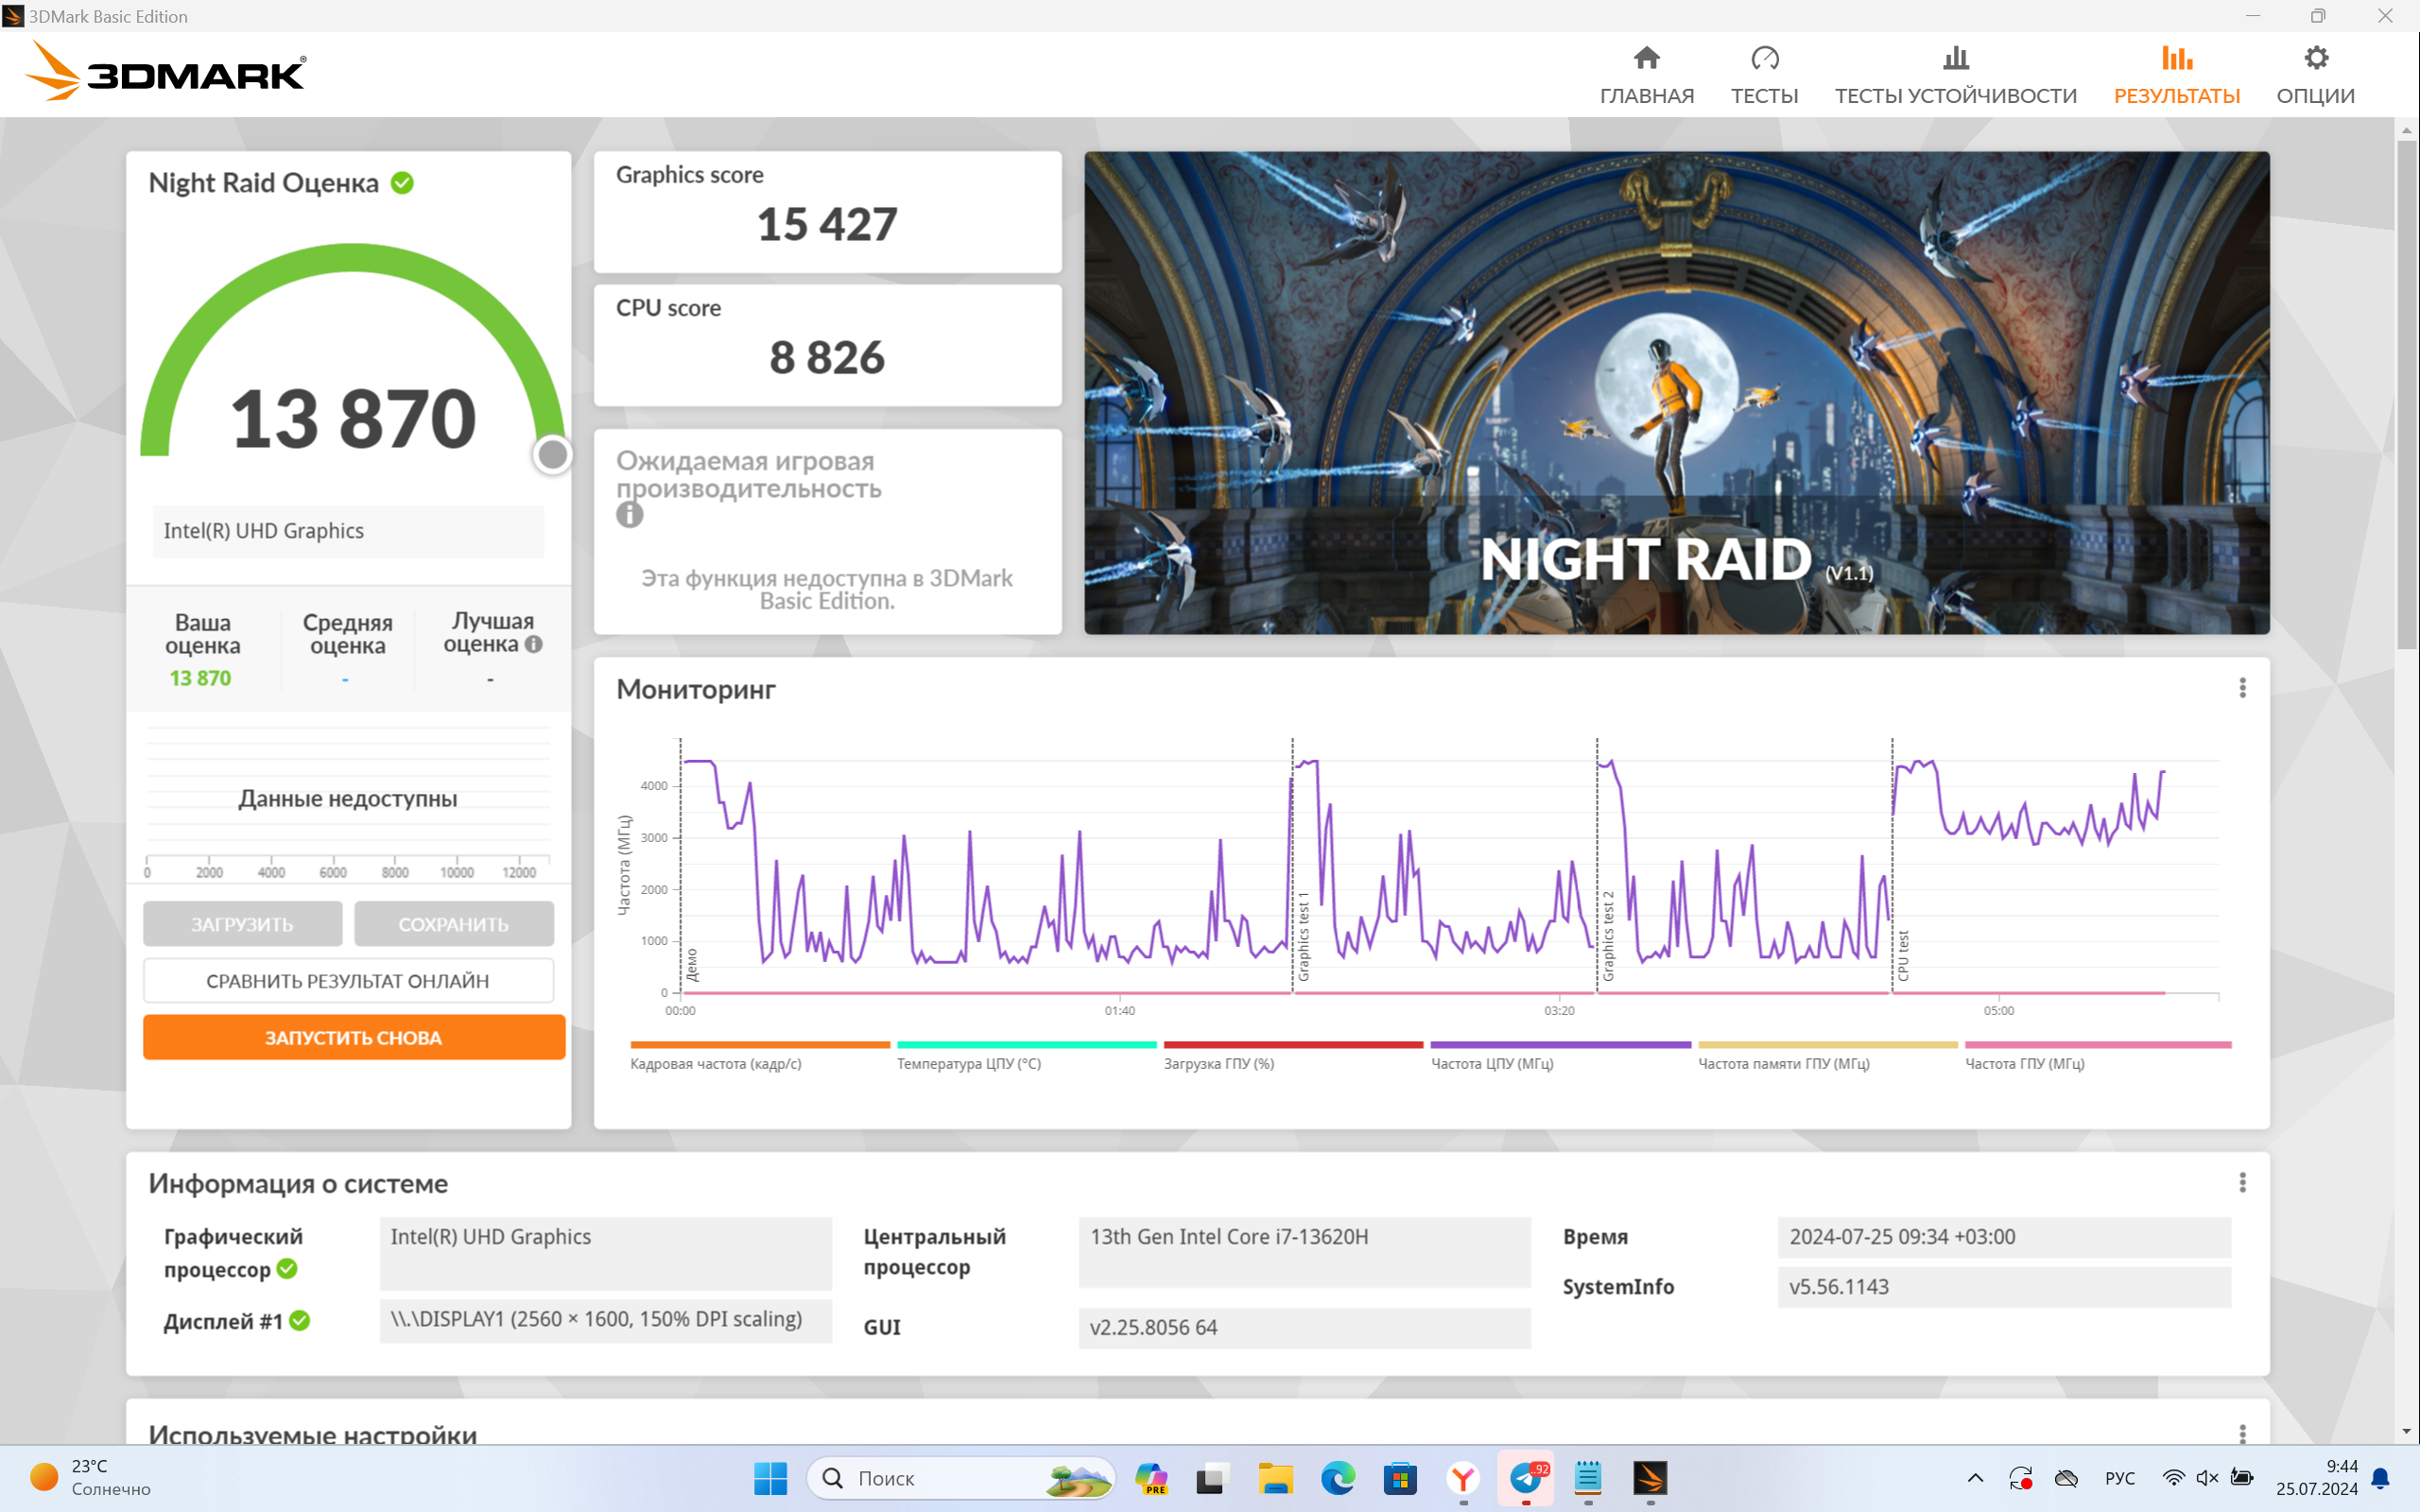
Task: Toggle Температура ЦПУ (°C) legend series
Action: [1026, 1056]
